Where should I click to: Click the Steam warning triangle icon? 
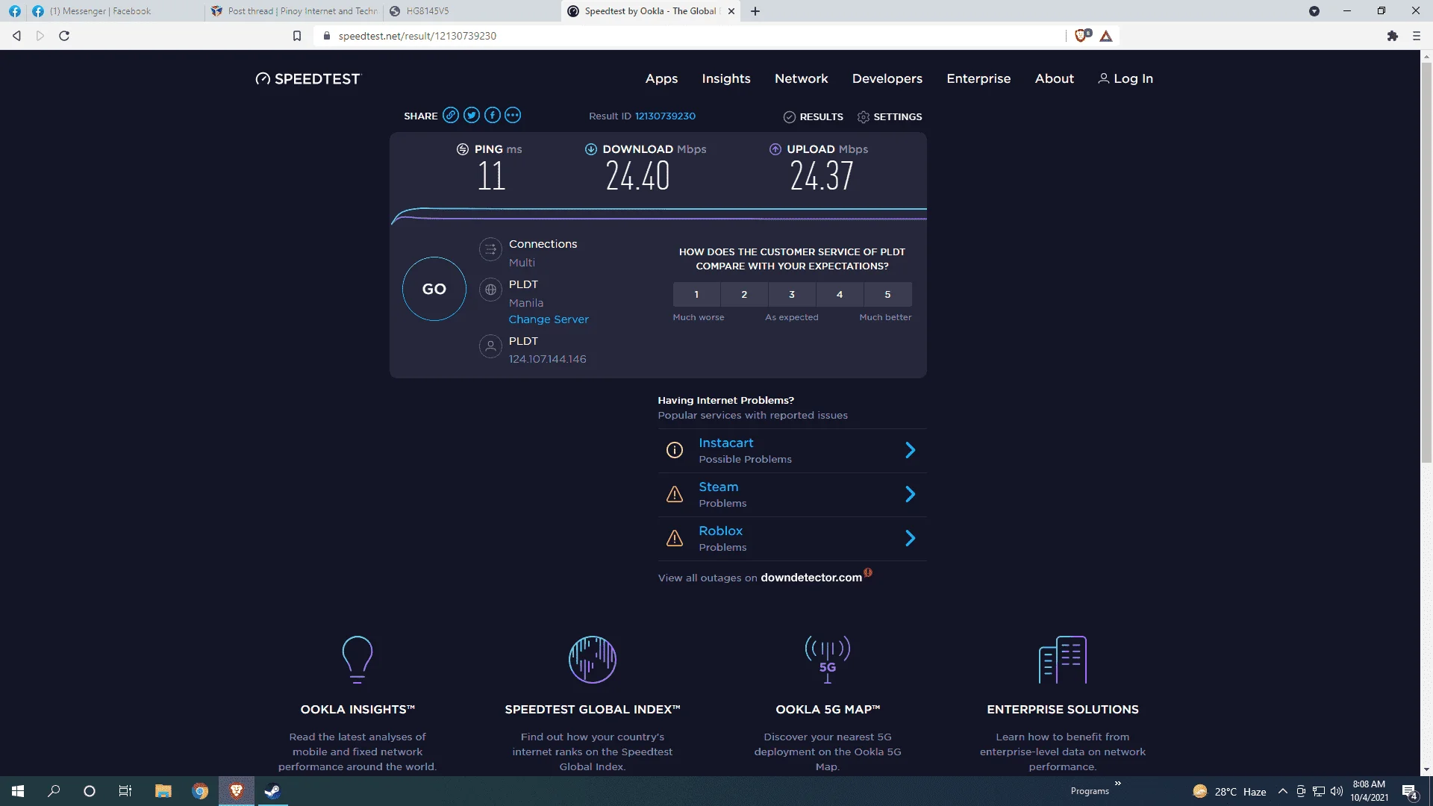[x=675, y=494]
